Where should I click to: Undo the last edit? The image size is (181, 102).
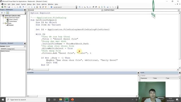point(23,7)
